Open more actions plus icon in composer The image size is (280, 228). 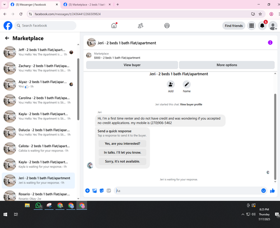point(87,190)
